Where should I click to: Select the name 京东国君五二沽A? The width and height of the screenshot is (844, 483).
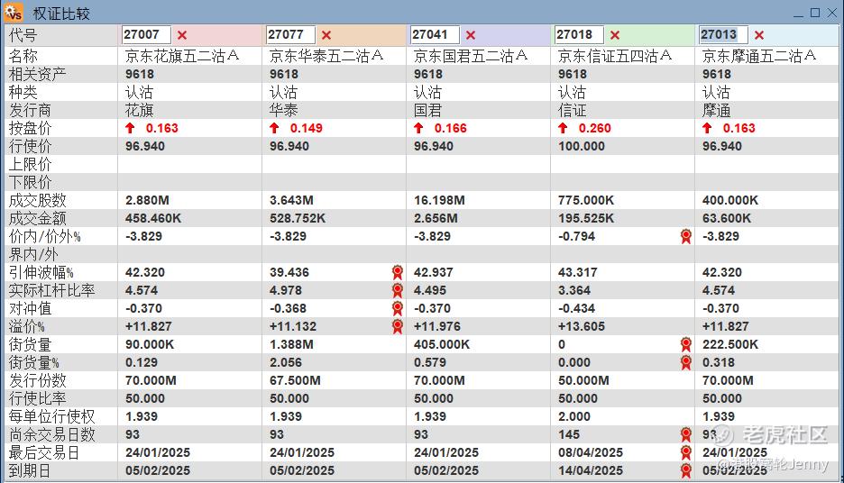coord(471,56)
